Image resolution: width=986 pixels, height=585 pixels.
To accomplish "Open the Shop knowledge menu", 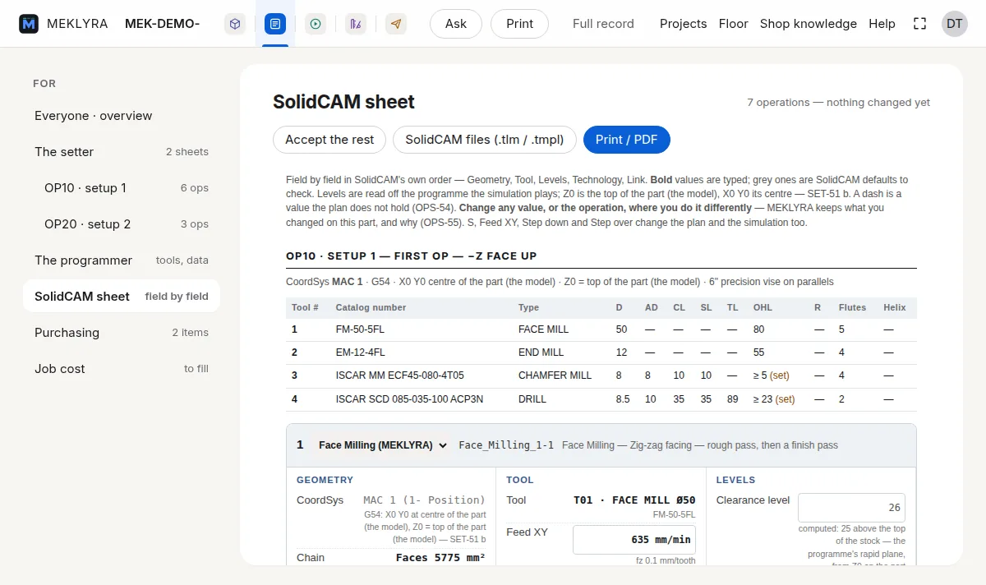I will (809, 24).
